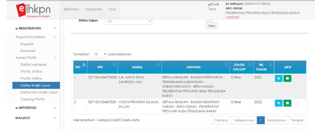
Task: Collapse the e-REGISTRATION sidebar section
Action: pyautogui.click(x=55, y=28)
